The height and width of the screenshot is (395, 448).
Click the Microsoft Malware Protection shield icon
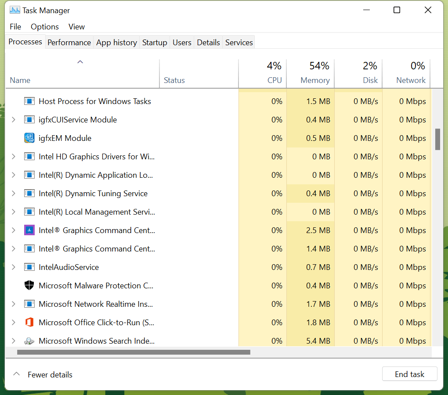(29, 286)
